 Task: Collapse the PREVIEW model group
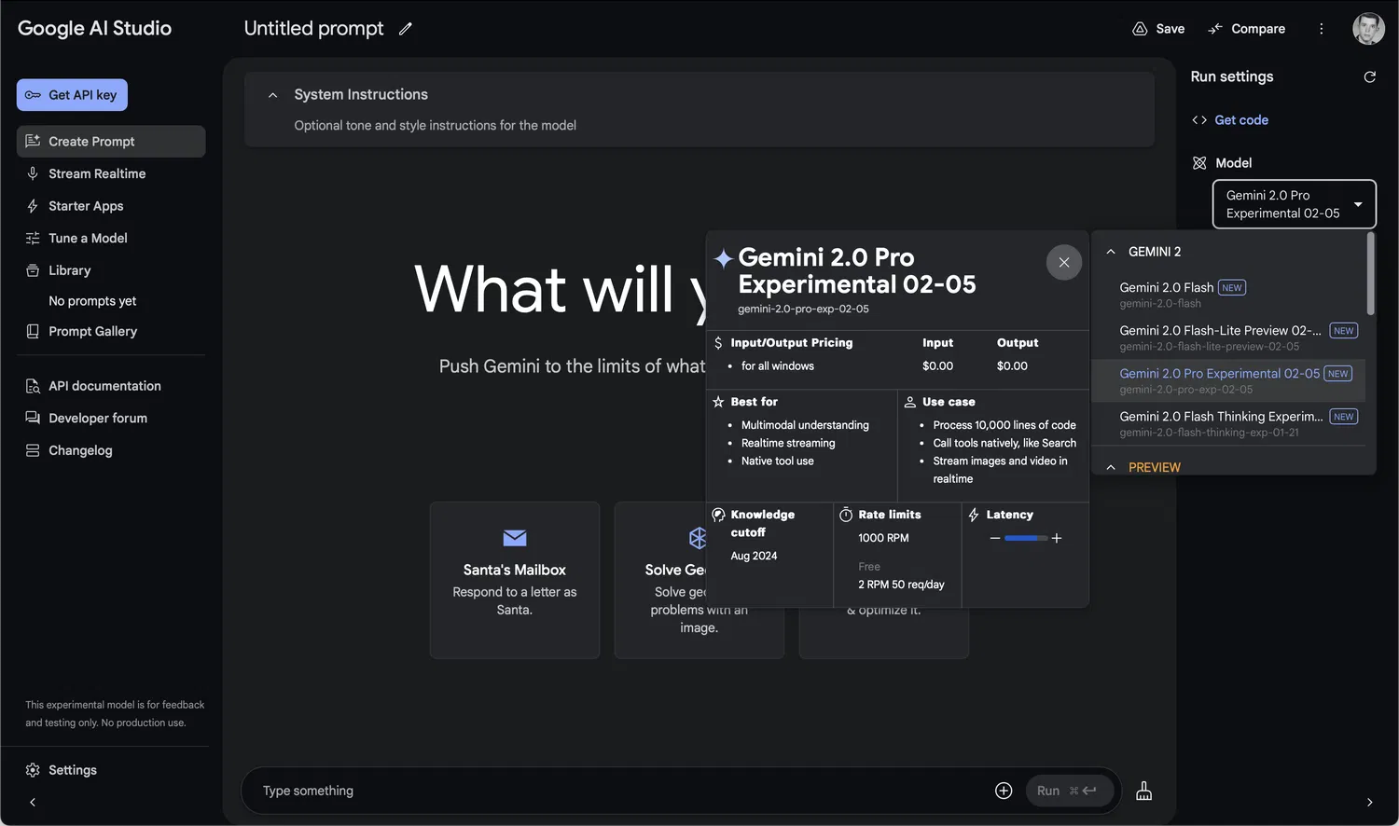1111,468
